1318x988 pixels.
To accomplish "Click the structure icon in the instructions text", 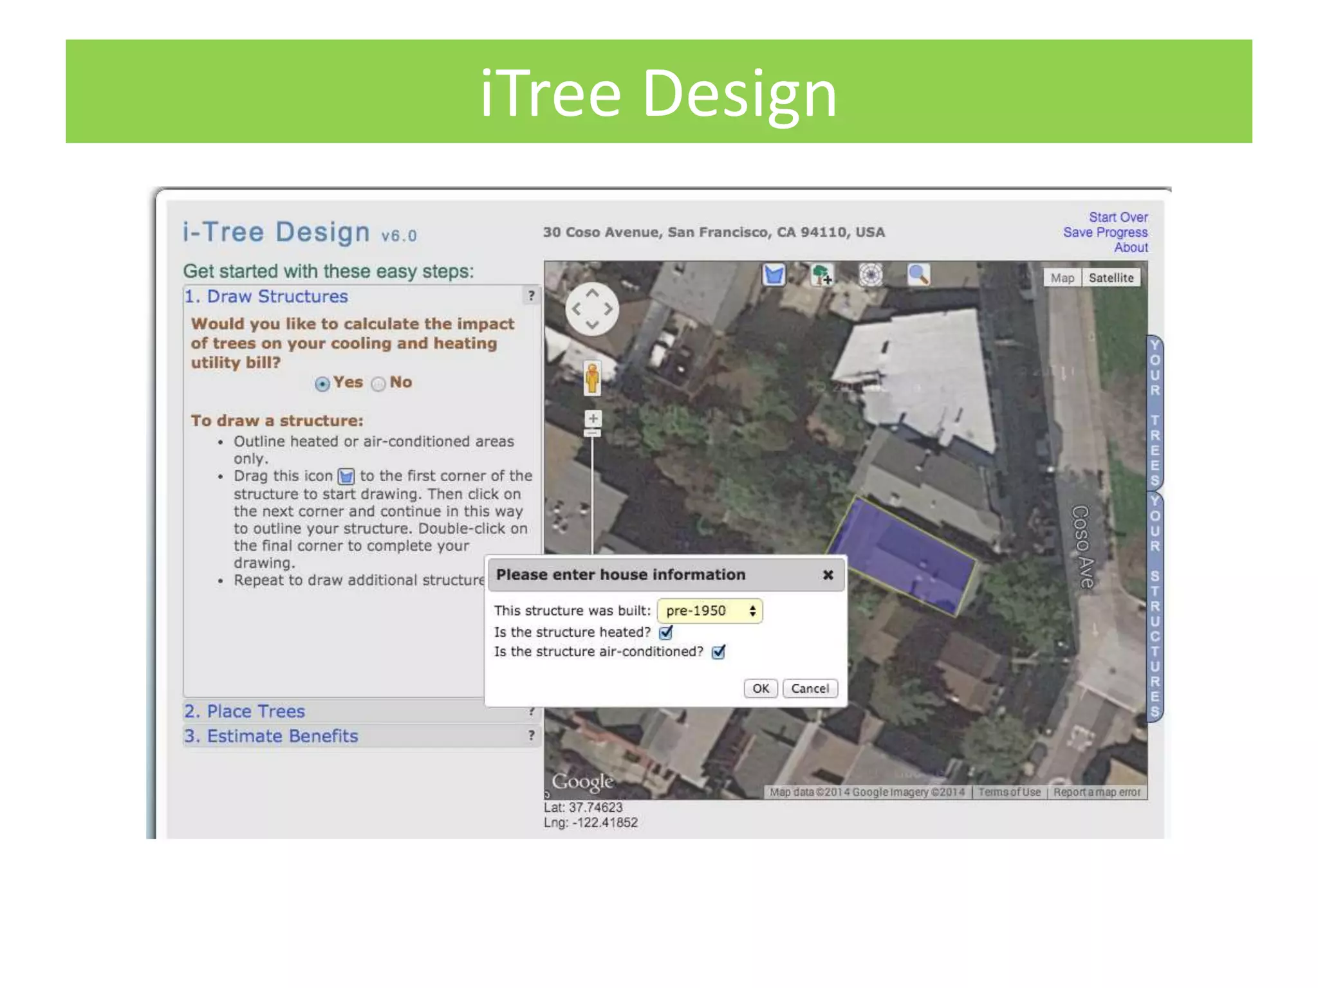I will 346,477.
